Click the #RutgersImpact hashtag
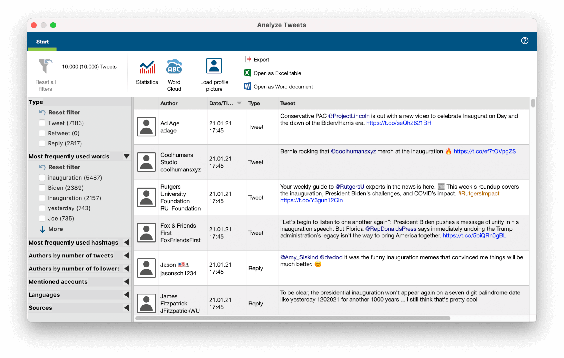This screenshot has height=358, width=564. pos(479,193)
